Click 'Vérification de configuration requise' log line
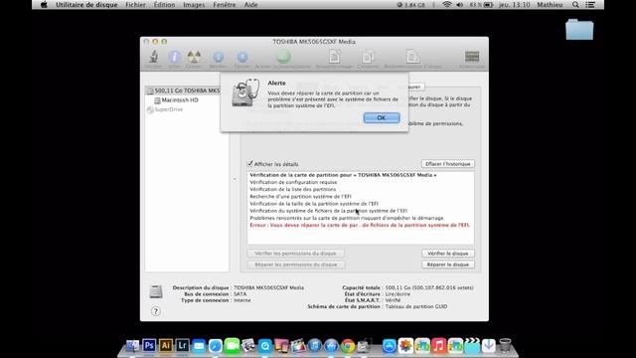636x358 pixels. pyautogui.click(x=293, y=182)
